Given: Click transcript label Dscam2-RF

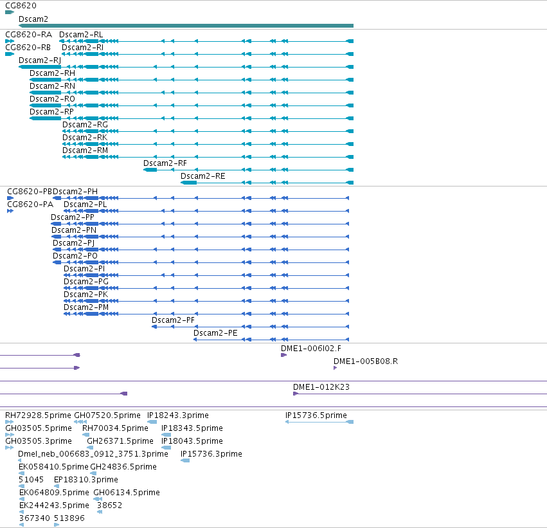Looking at the screenshot, I should pos(165,163).
